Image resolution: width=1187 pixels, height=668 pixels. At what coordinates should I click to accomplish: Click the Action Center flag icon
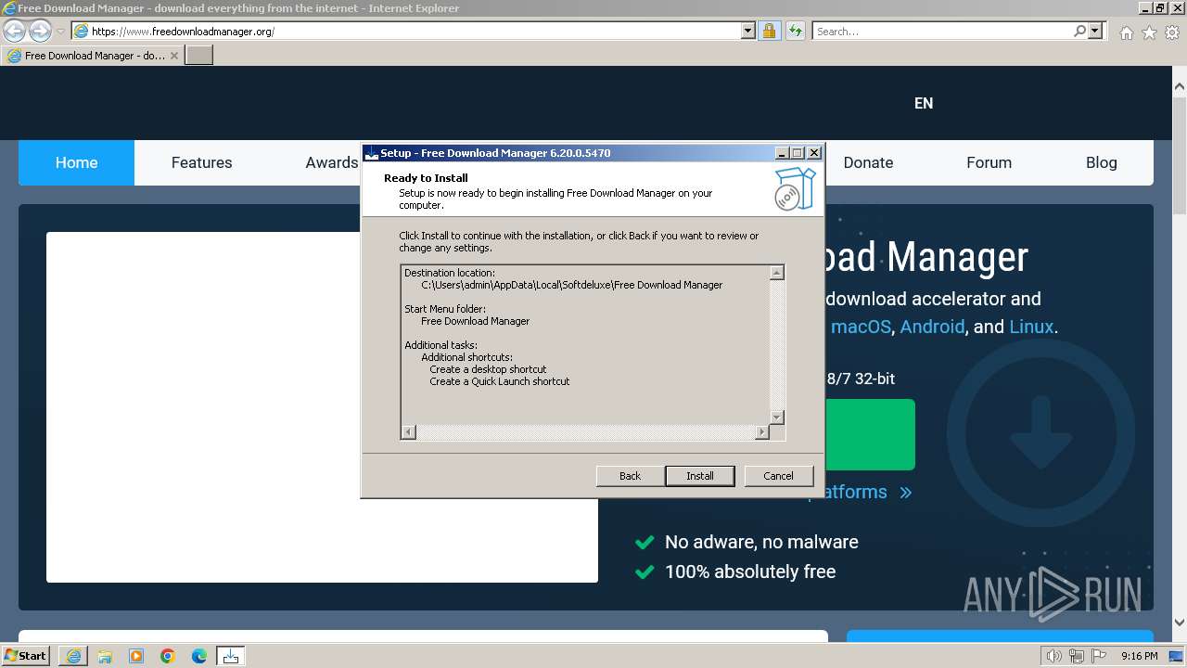tap(1098, 656)
